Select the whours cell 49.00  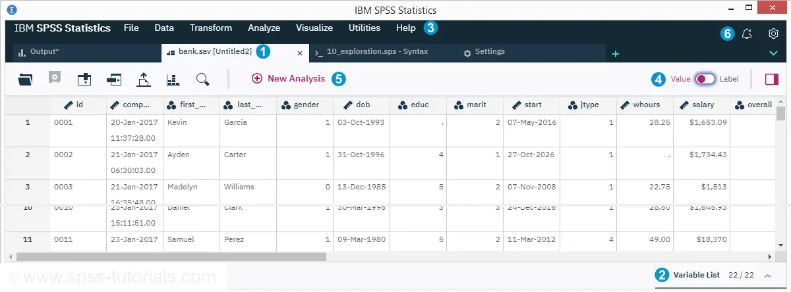pos(645,241)
